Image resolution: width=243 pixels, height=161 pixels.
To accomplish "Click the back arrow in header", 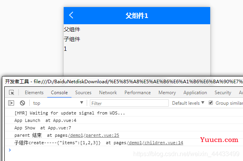I will click(71, 15).
